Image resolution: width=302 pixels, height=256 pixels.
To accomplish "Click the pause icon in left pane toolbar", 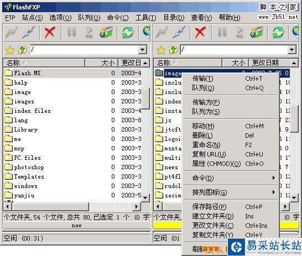I will 72,32.
